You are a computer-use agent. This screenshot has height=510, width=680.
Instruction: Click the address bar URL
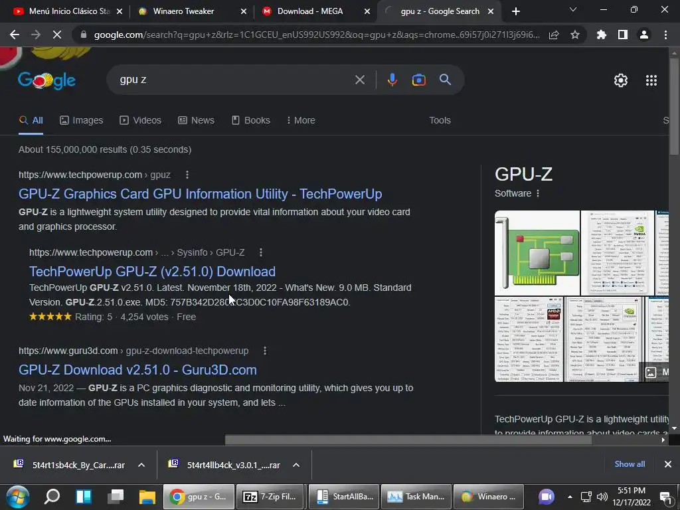pyautogui.click(x=317, y=35)
